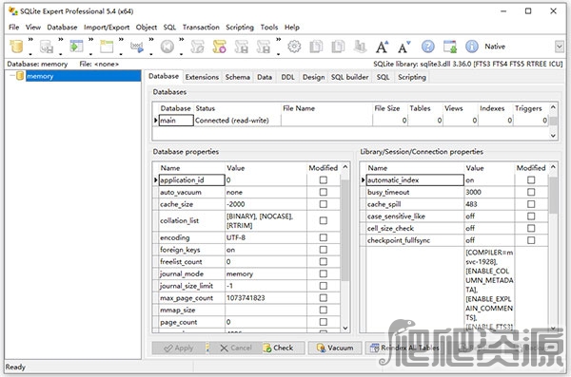Switch to the SQL builder tab
Viewport: 571px width, 377px height.
pos(349,77)
